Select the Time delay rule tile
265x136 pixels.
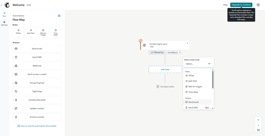tap(56, 33)
